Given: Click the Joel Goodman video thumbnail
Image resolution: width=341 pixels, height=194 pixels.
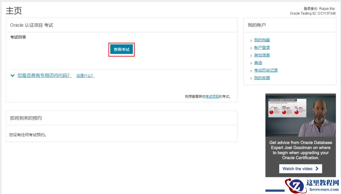Looking at the screenshot, I should pos(301,115).
